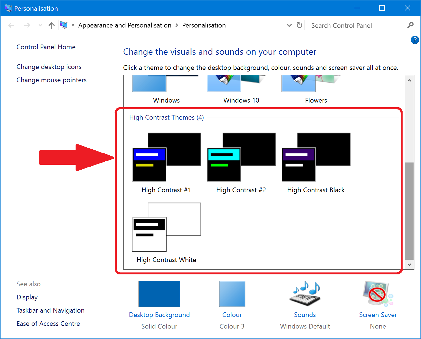
Task: Click the Desktop Background solid colour tile
Action: (x=159, y=294)
